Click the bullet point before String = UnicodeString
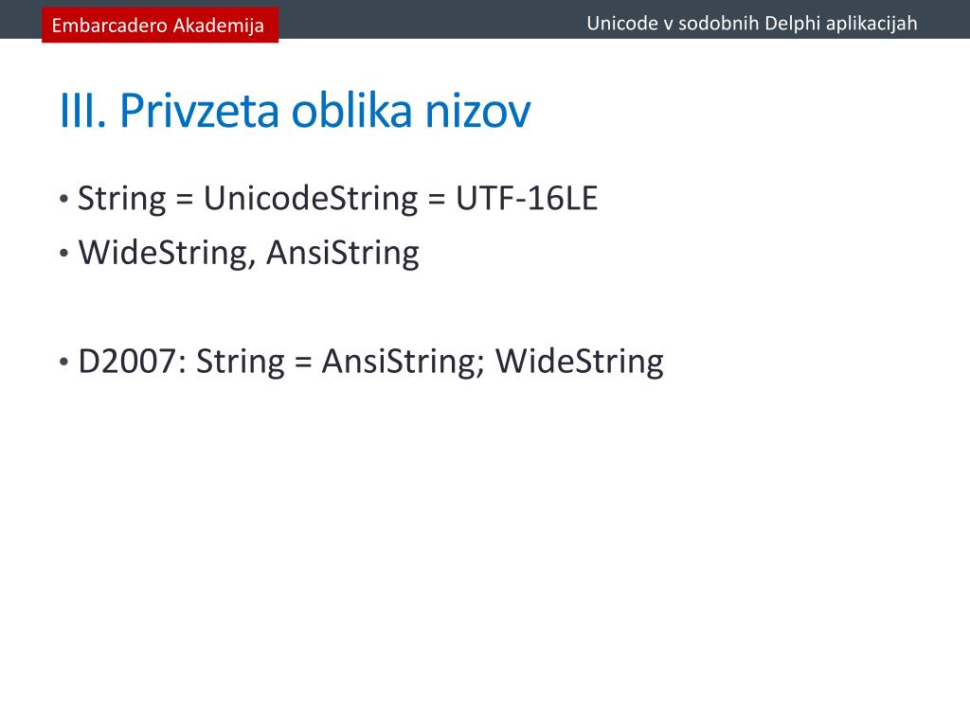Screen dimensions: 970x727 (x=63, y=200)
